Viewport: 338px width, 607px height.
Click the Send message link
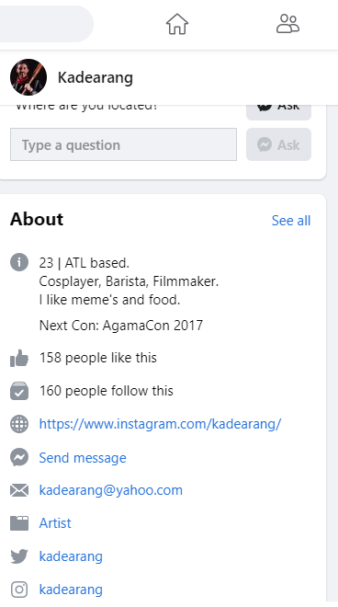pos(83,458)
